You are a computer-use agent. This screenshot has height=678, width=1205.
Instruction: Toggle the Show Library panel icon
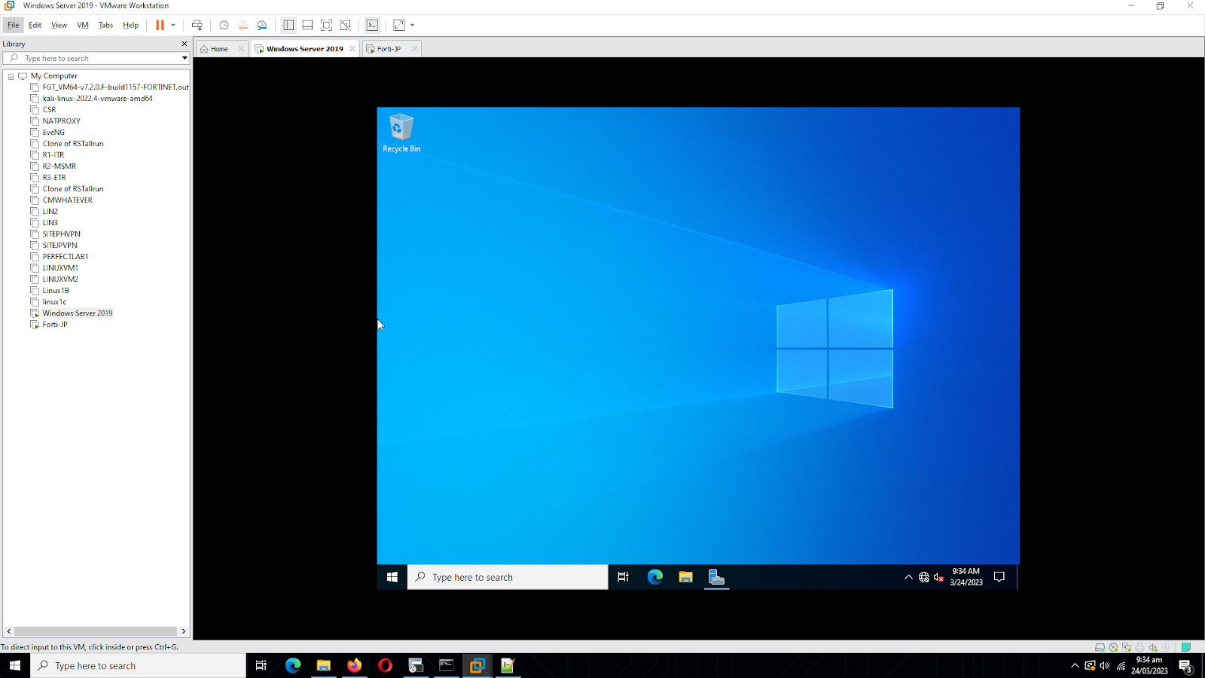coord(288,25)
